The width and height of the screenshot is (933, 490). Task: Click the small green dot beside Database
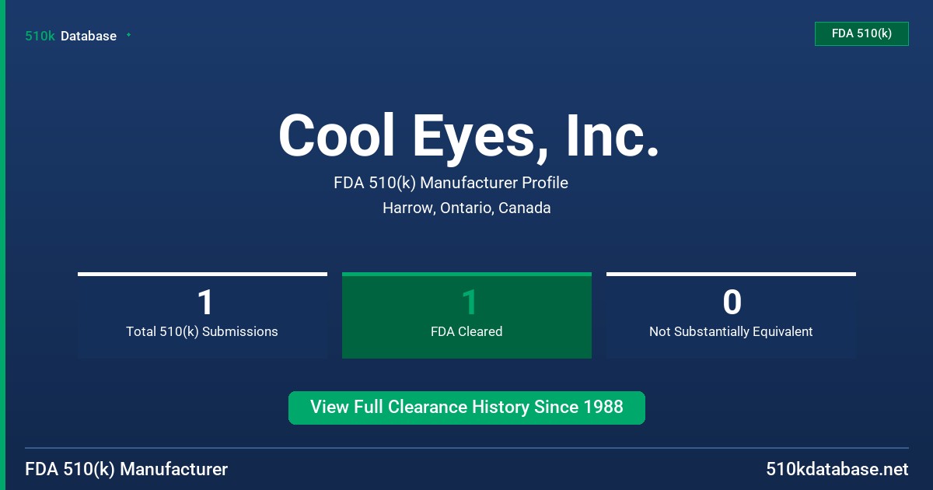(128, 35)
